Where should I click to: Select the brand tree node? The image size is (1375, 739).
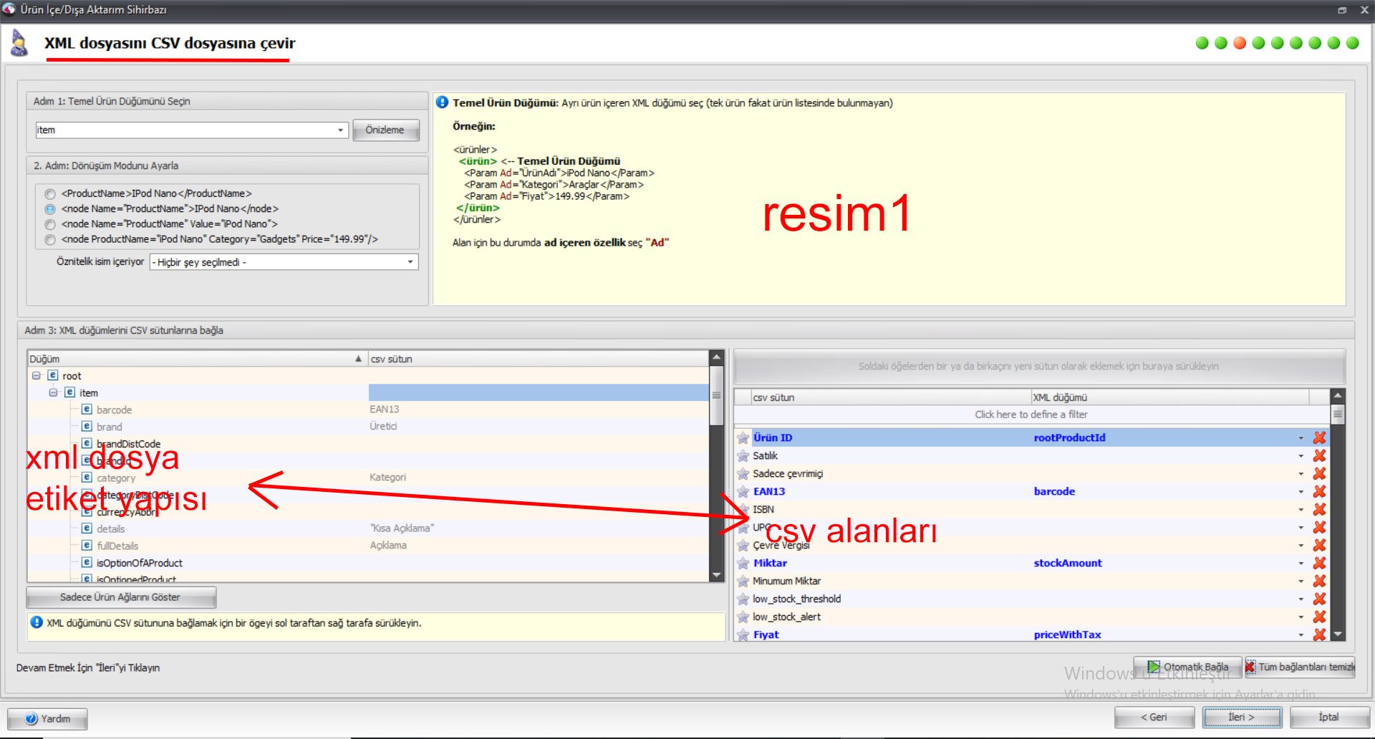(110, 427)
